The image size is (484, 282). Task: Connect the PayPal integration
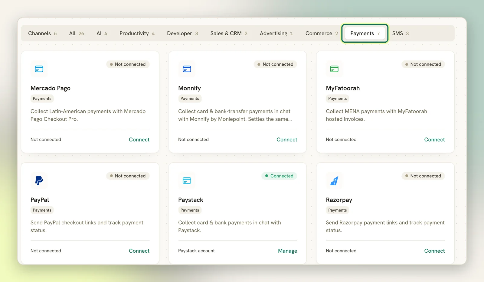(x=139, y=251)
